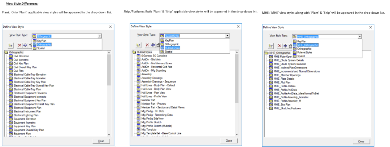Choose KeyPlan in MHE dialog dropdown list
Image resolution: width=390 pixels, height=147 pixels.
pos(327,41)
